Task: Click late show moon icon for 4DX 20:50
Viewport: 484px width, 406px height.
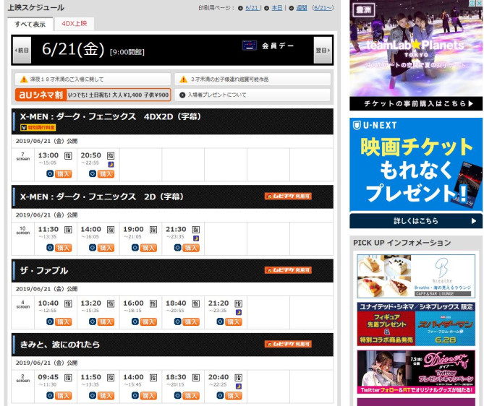Action: point(111,164)
